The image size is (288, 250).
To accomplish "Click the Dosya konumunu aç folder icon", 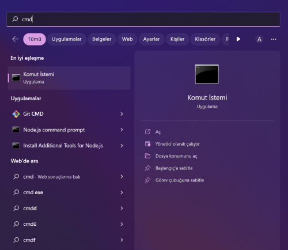I will [x=147, y=156].
